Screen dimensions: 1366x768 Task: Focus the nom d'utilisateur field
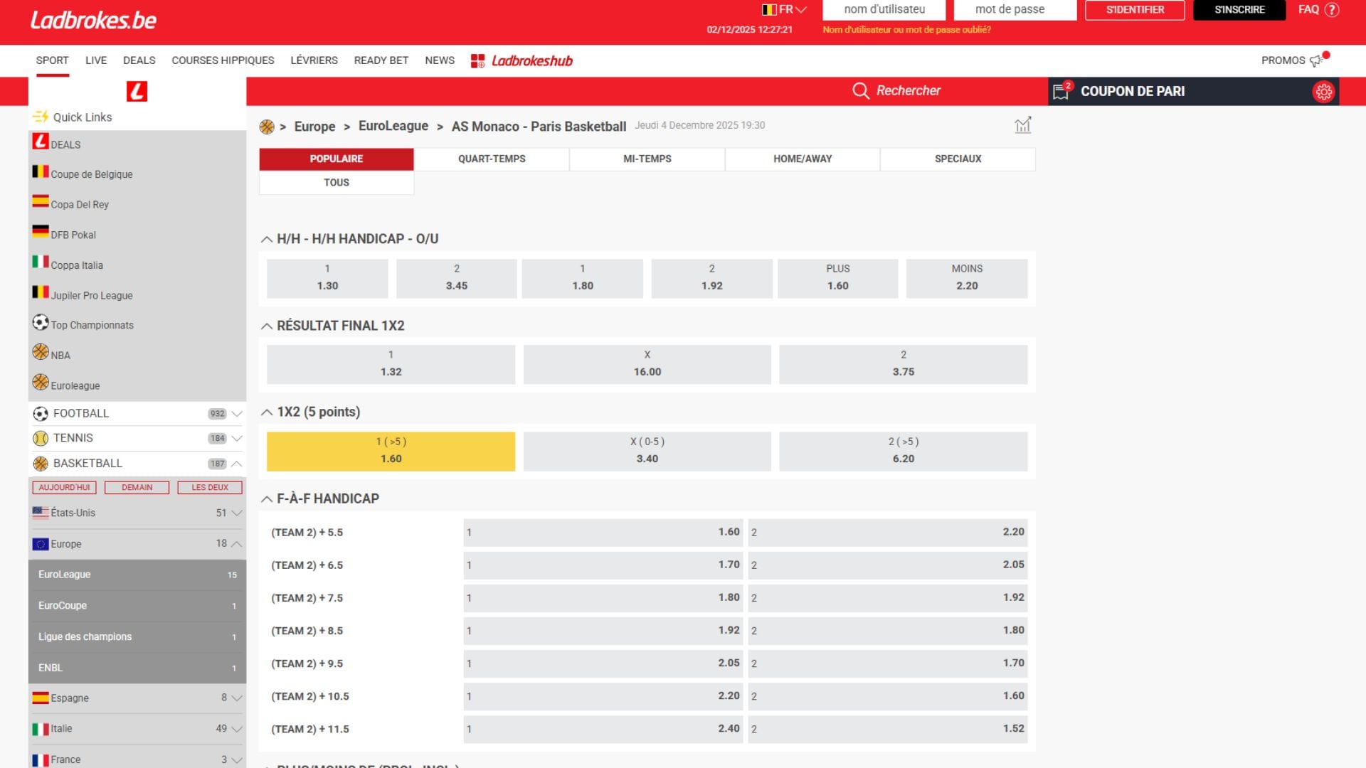(x=884, y=10)
